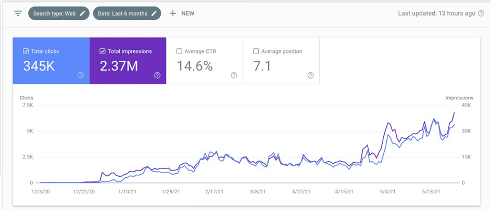
Task: Open help icon in Average CTR card
Action: [234, 75]
